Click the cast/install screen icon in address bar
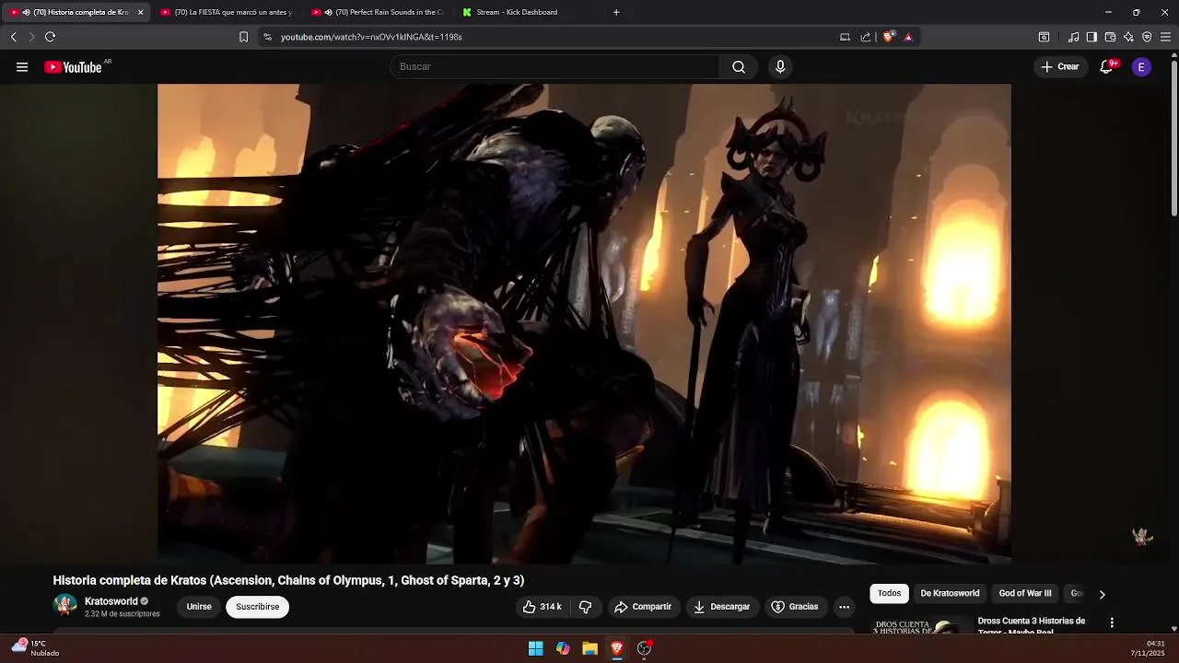Viewport: 1179px width, 663px height. click(x=845, y=37)
